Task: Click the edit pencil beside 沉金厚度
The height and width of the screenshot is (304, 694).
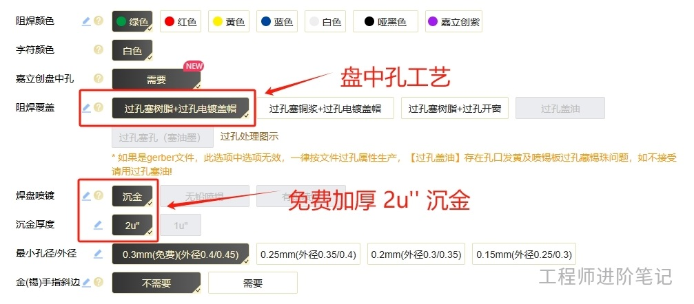Action: [x=99, y=224]
